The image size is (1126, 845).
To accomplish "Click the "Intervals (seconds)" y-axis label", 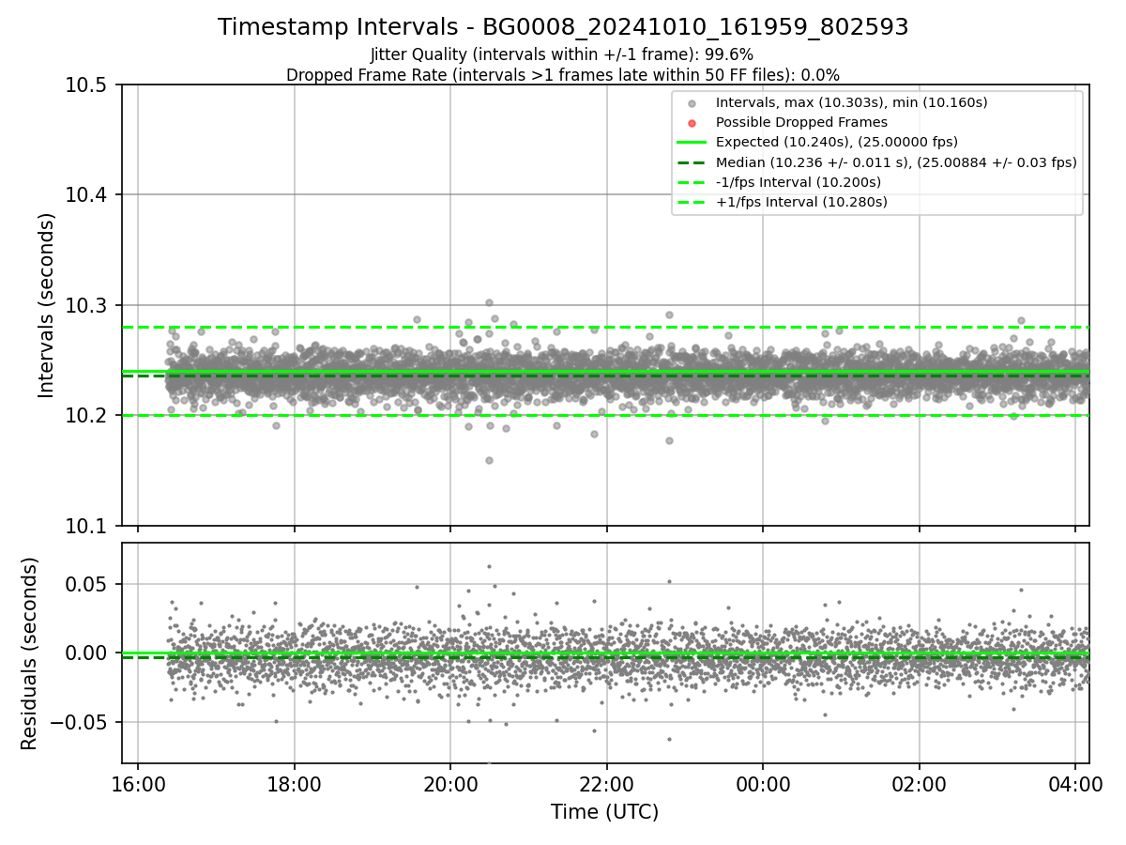I will point(48,305).
